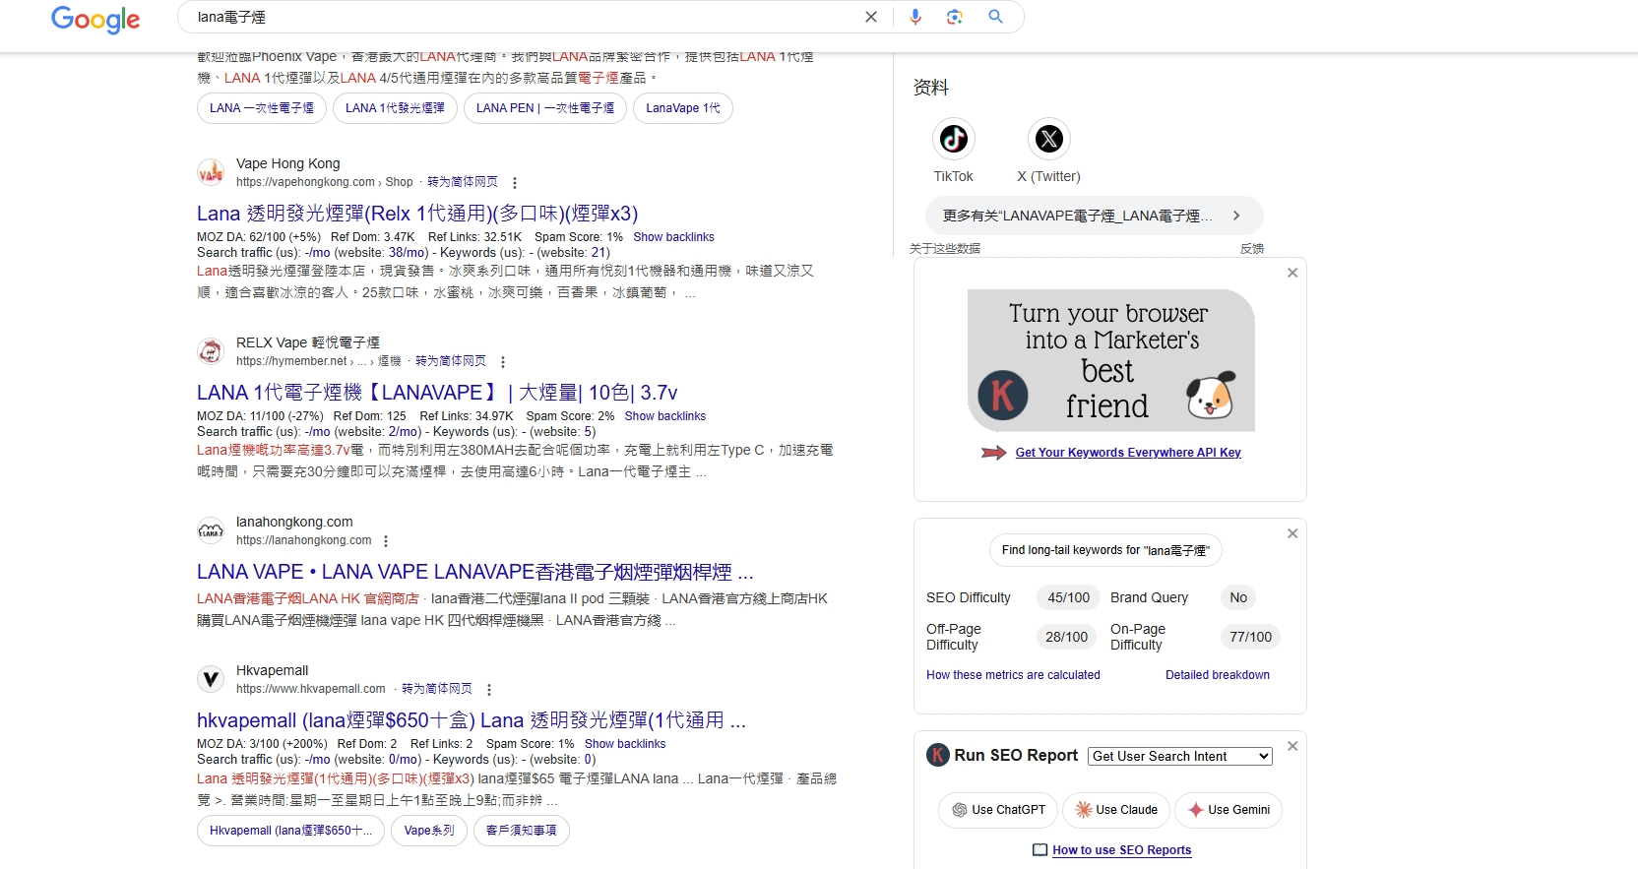
Task: Open the Google logo homepage
Action: (x=95, y=19)
